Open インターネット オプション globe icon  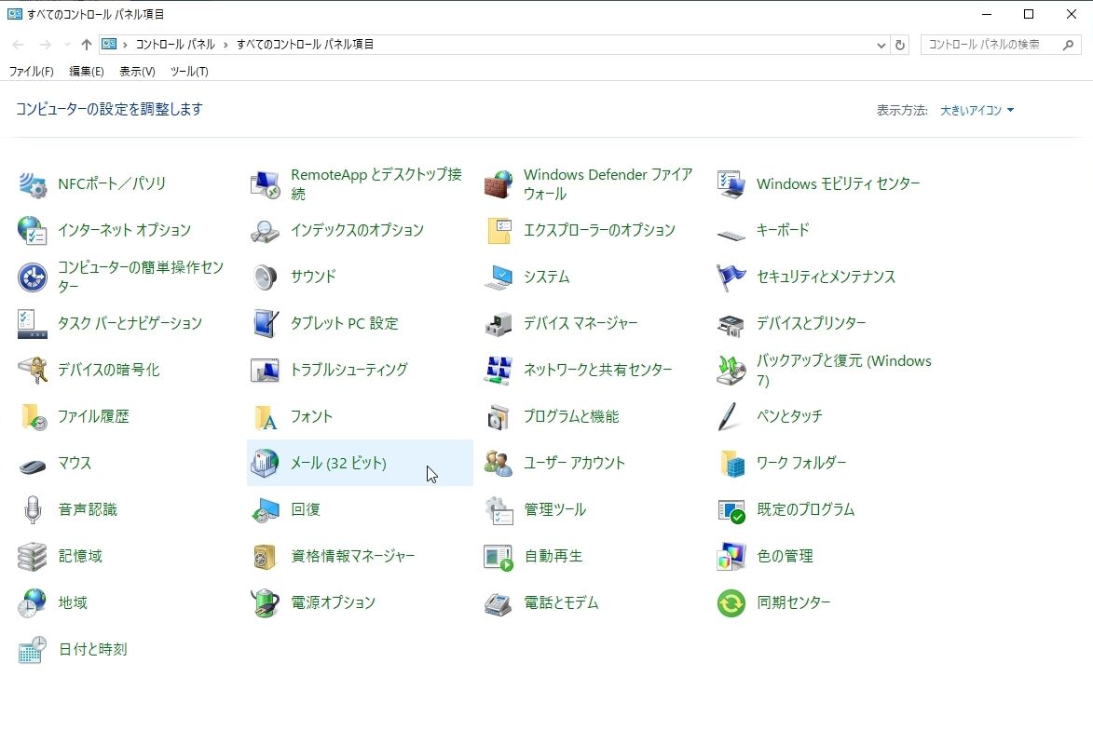(32, 231)
